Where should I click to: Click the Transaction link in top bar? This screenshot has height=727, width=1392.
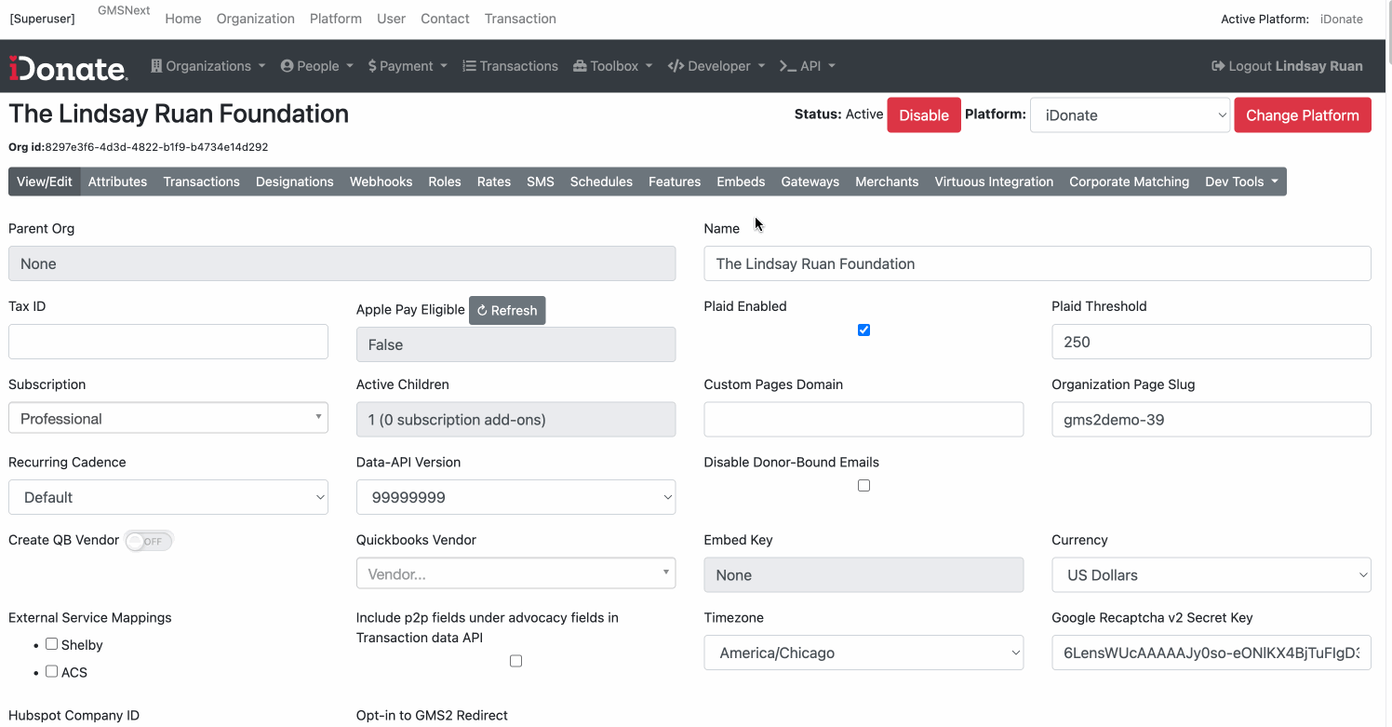click(x=520, y=19)
